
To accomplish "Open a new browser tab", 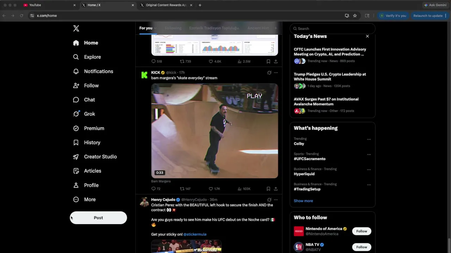I will [200, 5].
